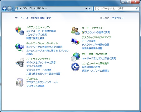Open ハードウェアとサウンド category
This screenshot has height=112, width=141.
tap(39, 59)
